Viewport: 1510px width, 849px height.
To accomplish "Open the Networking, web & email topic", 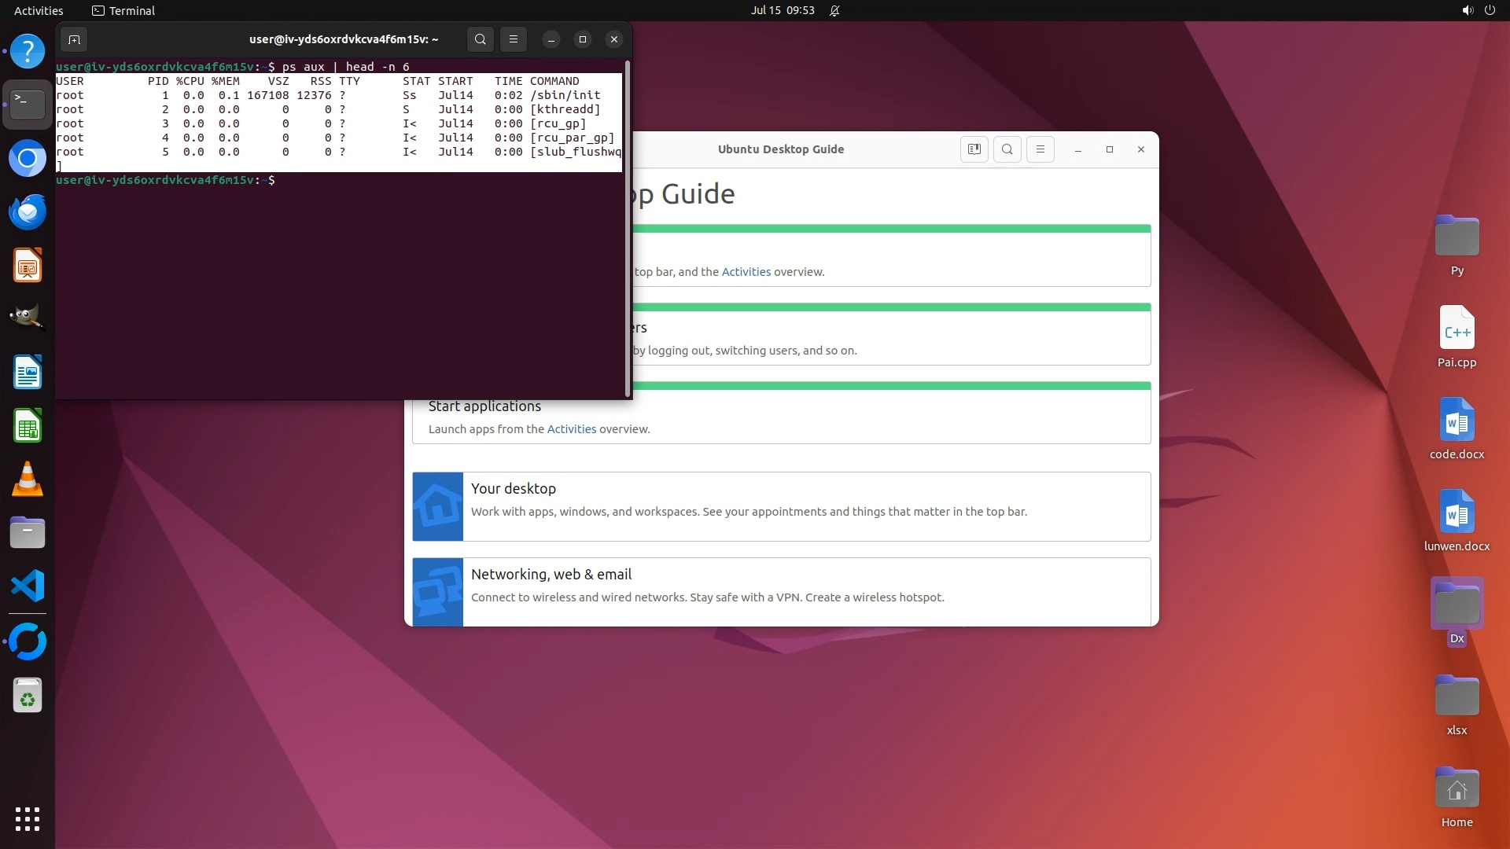I will pos(551,574).
